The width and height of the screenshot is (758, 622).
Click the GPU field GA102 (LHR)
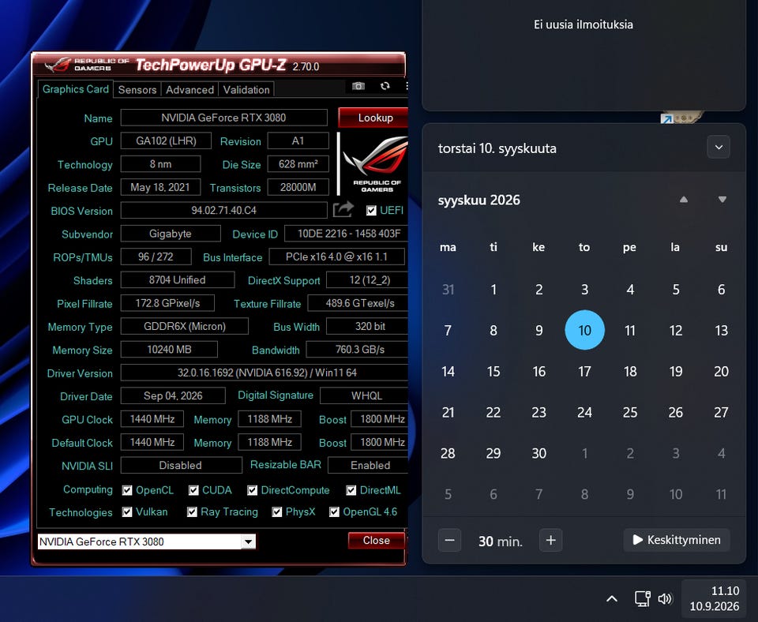[x=166, y=141]
